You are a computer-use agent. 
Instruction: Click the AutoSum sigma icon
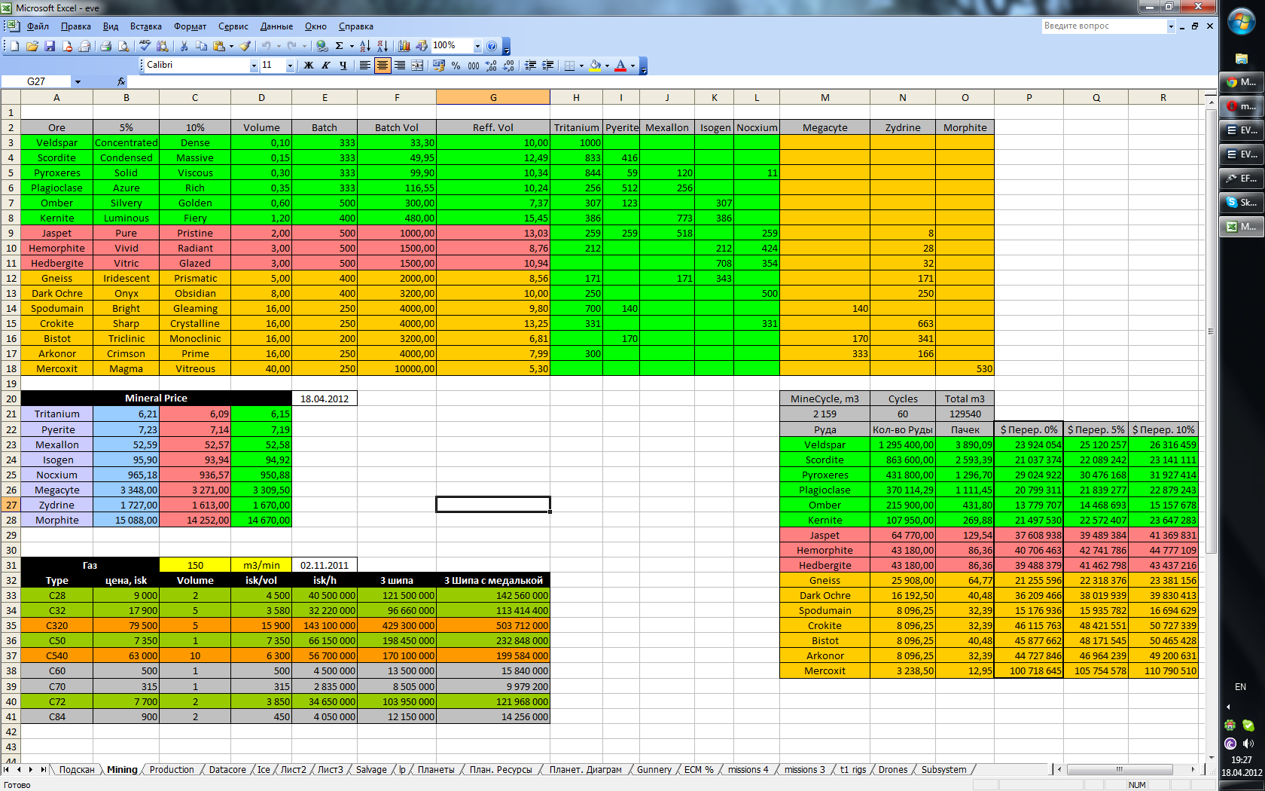point(339,46)
